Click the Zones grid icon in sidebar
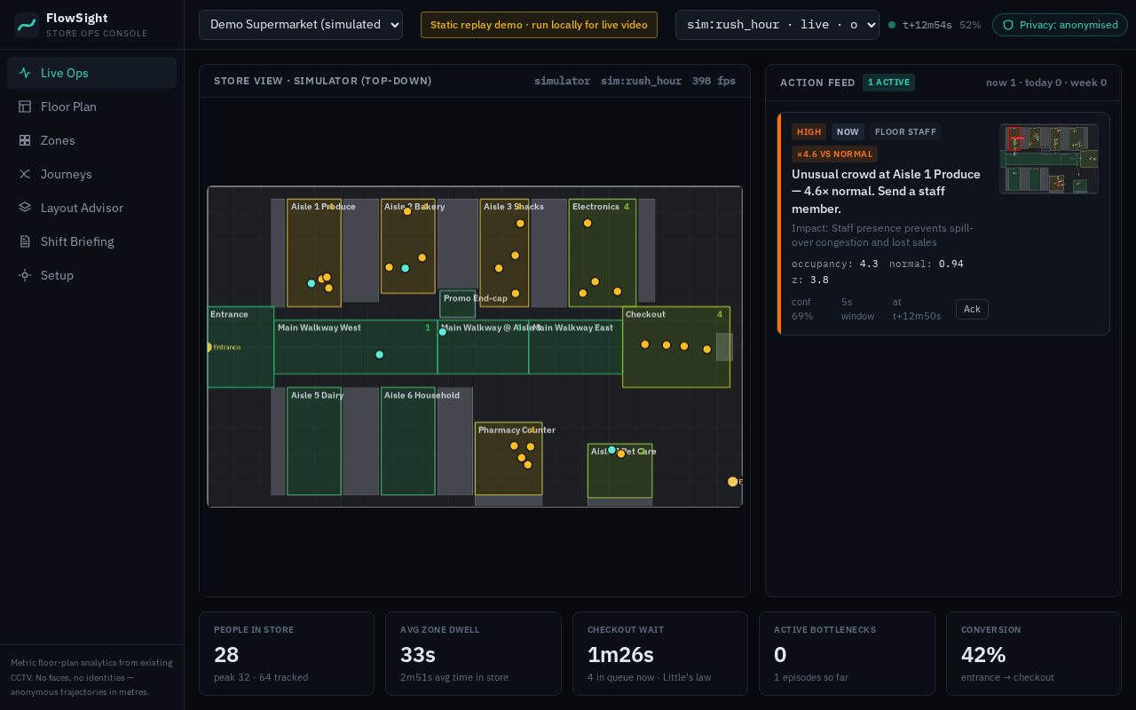Viewport: 1136px width, 710px height. pos(25,140)
